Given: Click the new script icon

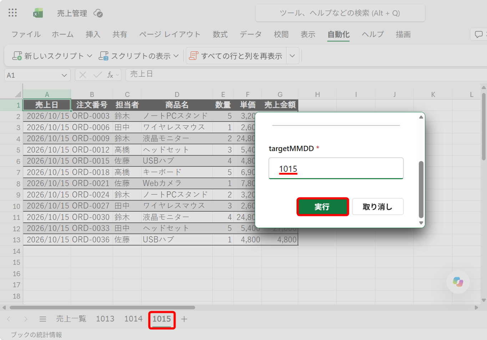Looking at the screenshot, I should pos(17,56).
